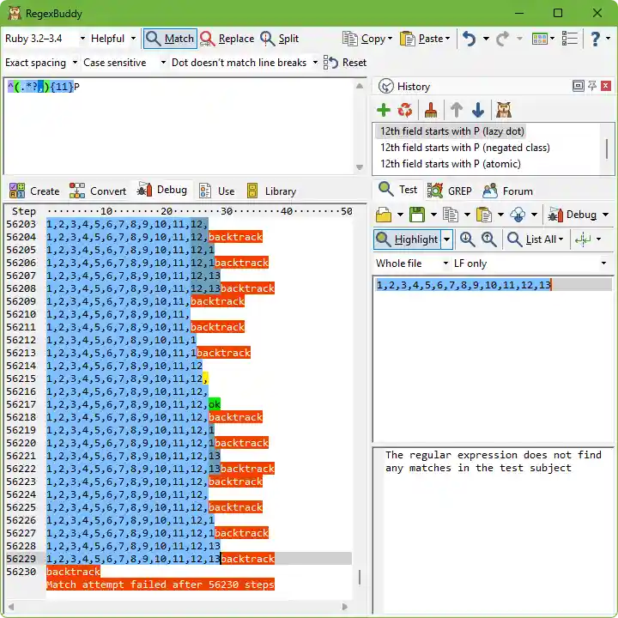Click the Paste regex button
The width and height of the screenshot is (618, 618).
pyautogui.click(x=421, y=39)
